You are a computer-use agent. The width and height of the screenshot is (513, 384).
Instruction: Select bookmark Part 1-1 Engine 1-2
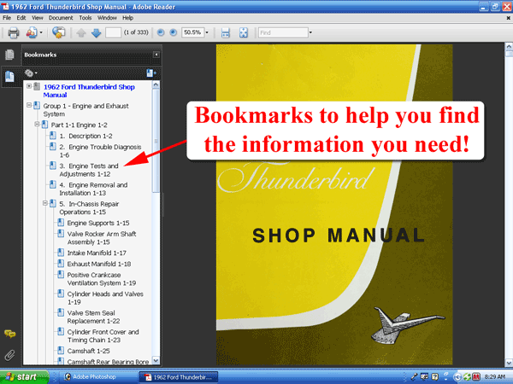(80, 125)
